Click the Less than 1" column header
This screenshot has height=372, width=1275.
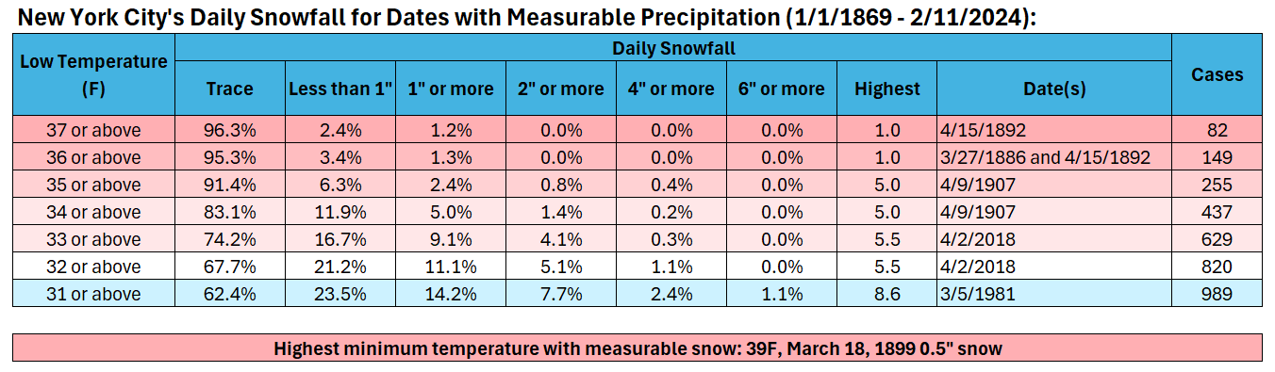(339, 89)
